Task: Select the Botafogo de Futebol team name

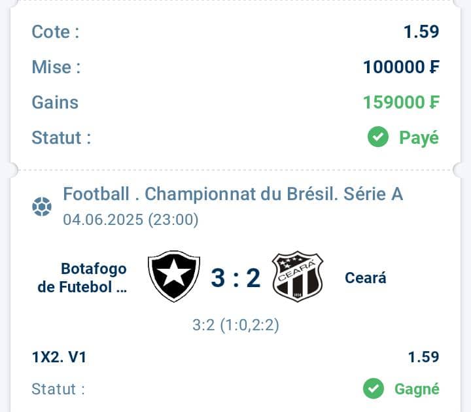Action: coord(82,278)
